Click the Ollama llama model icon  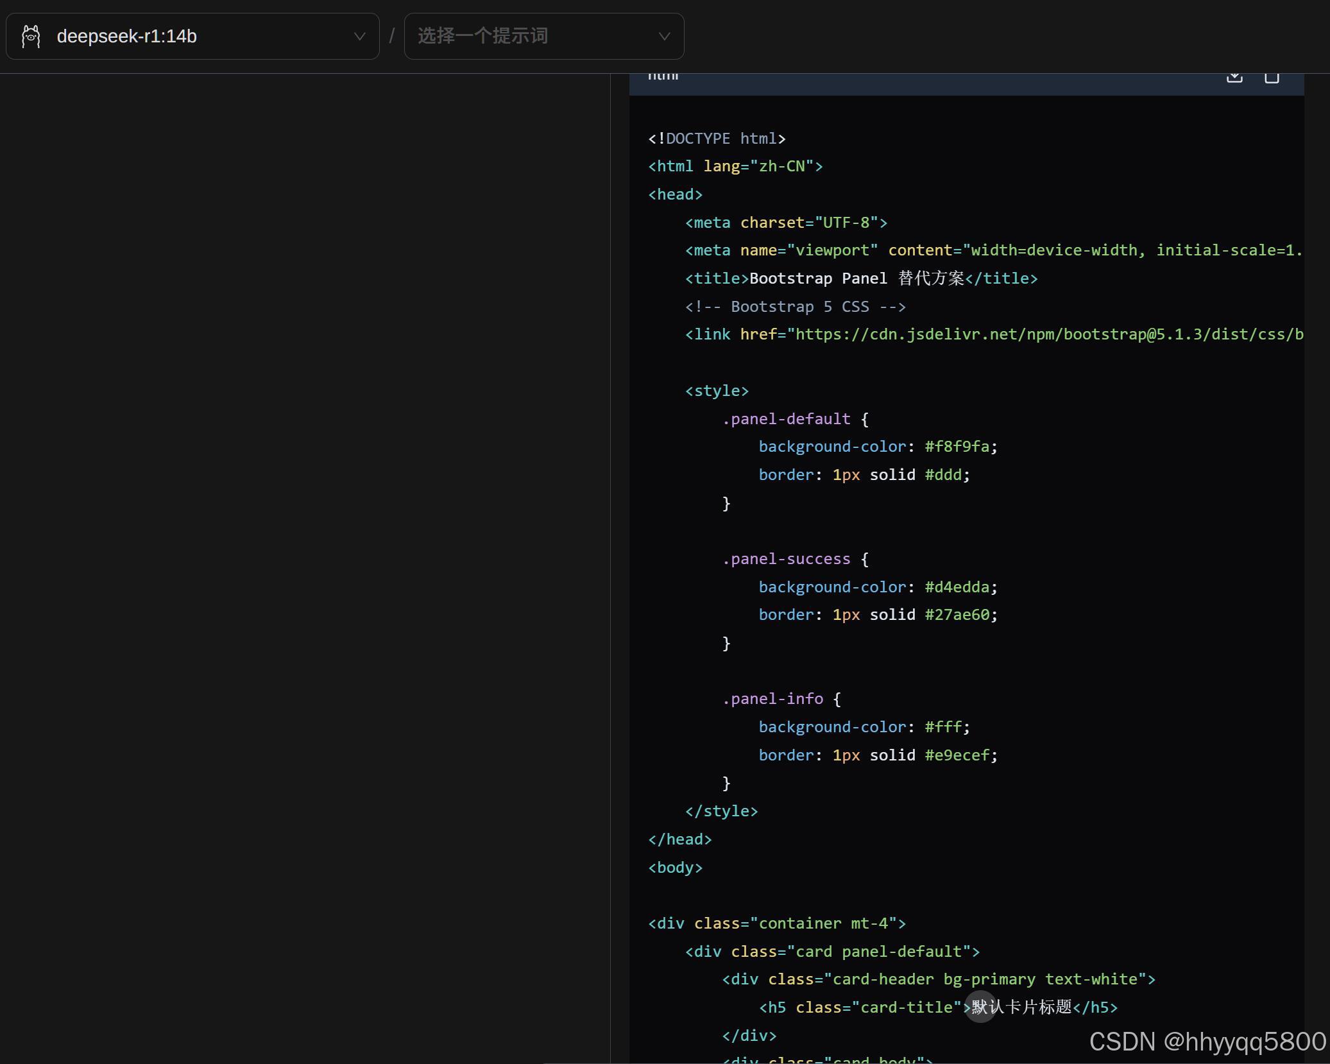pyautogui.click(x=31, y=37)
